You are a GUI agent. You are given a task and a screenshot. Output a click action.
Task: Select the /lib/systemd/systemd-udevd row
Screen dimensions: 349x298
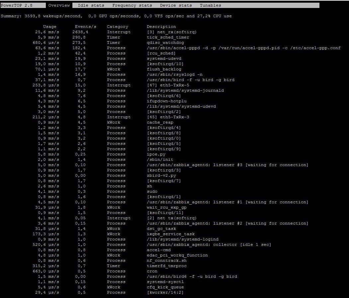pos(127,106)
